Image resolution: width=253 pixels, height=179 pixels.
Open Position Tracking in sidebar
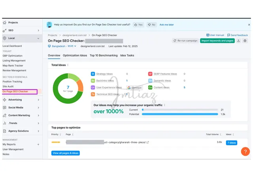(12, 82)
